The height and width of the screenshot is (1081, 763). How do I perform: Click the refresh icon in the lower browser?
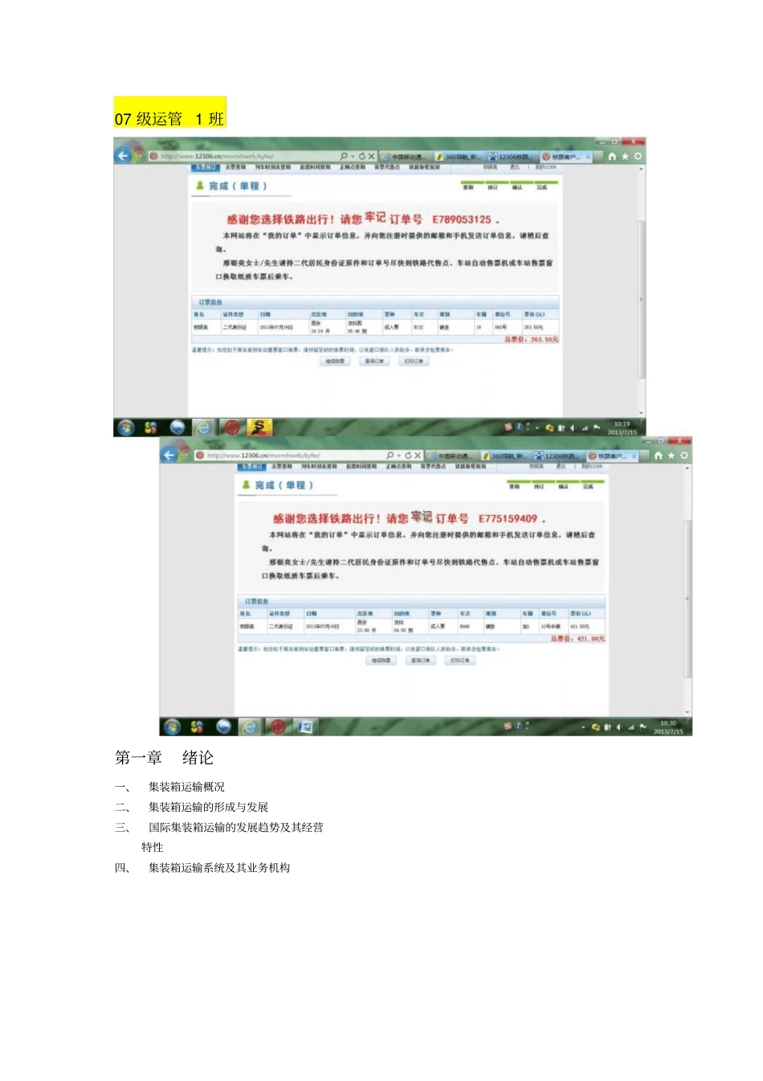[x=408, y=456]
